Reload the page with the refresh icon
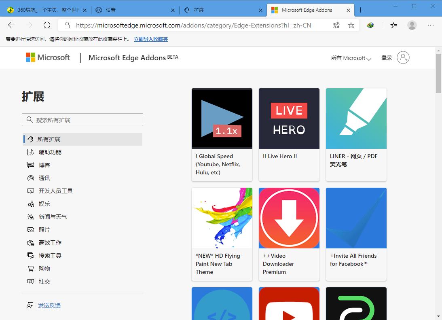Image resolution: width=442 pixels, height=320 pixels. [x=47, y=25]
